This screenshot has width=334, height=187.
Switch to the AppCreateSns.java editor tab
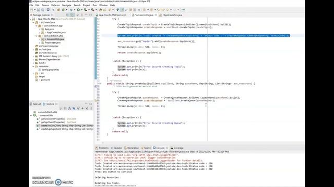pos(171,15)
